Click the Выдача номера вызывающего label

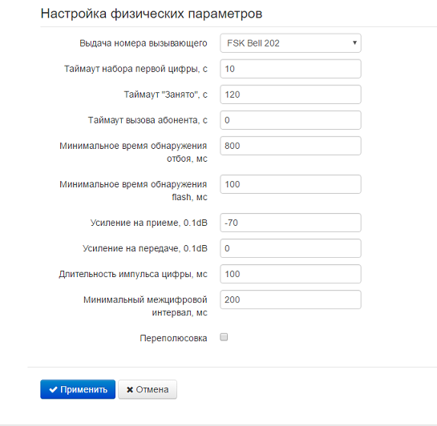[x=144, y=43]
